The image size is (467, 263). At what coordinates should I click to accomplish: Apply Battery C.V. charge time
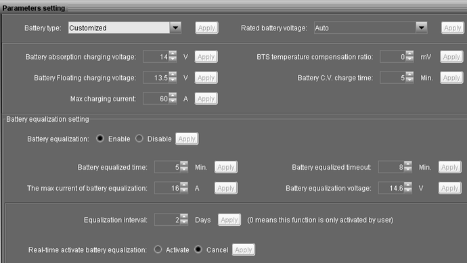pos(451,78)
